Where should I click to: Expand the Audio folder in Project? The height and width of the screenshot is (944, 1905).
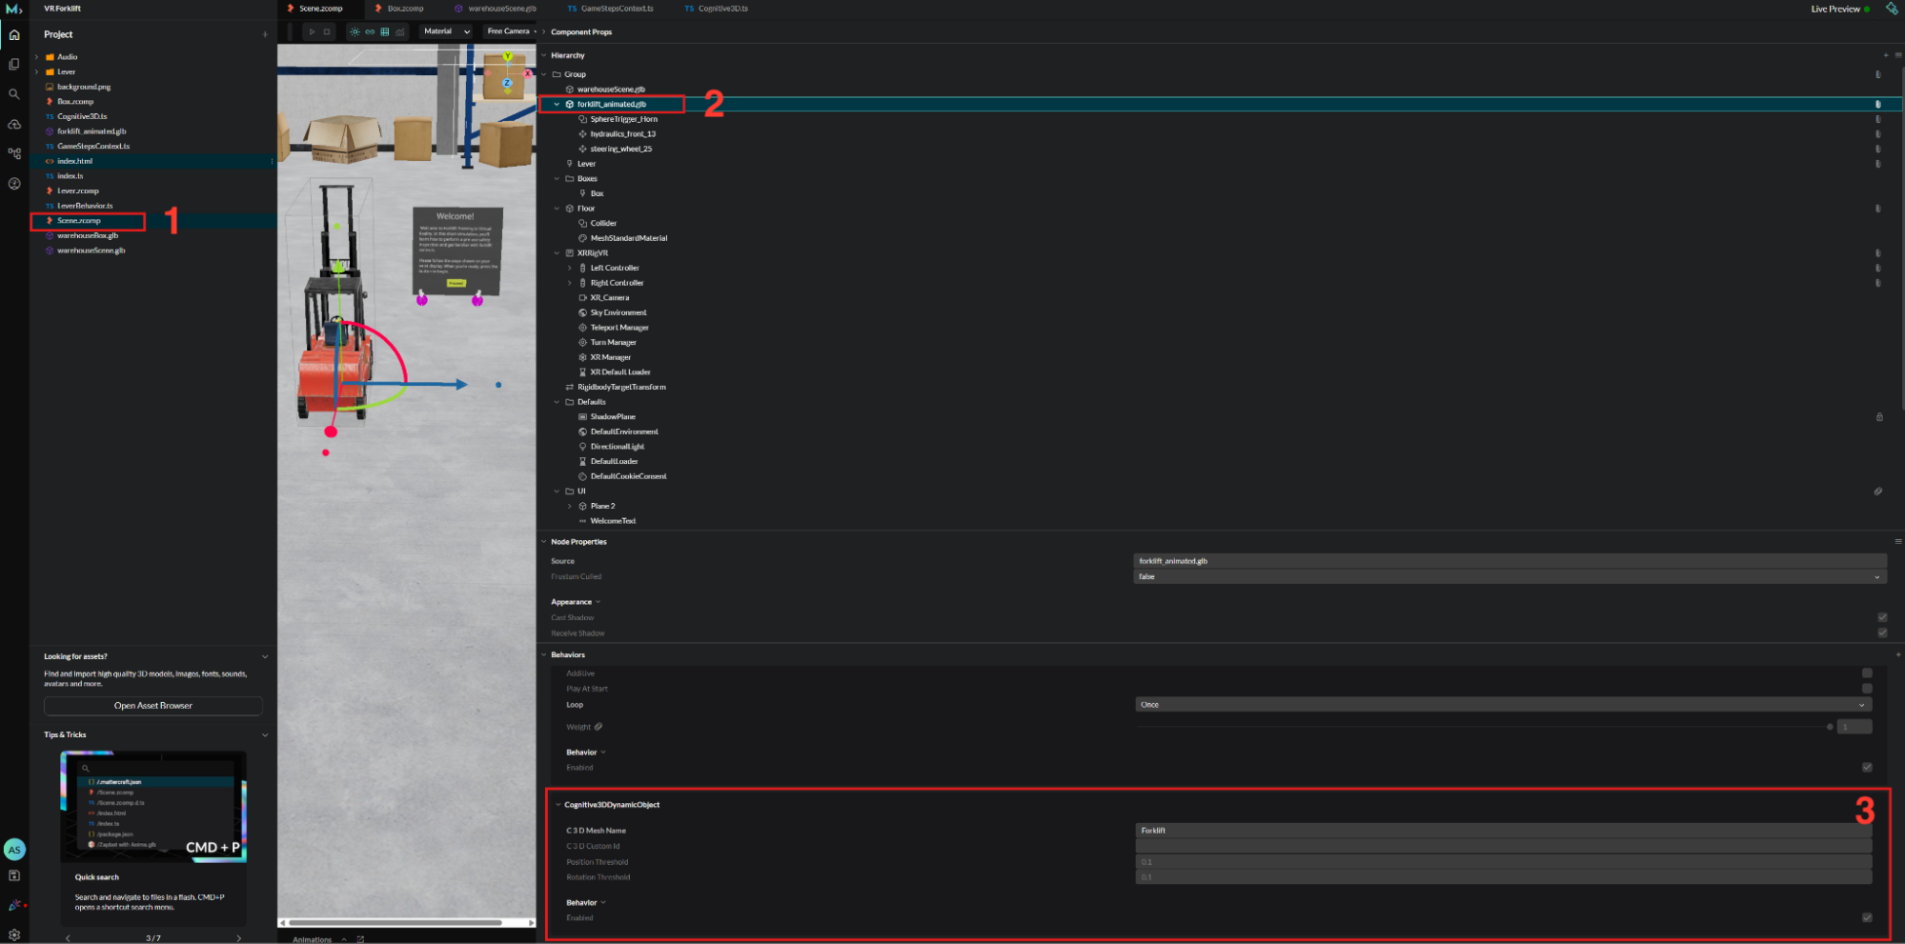37,57
